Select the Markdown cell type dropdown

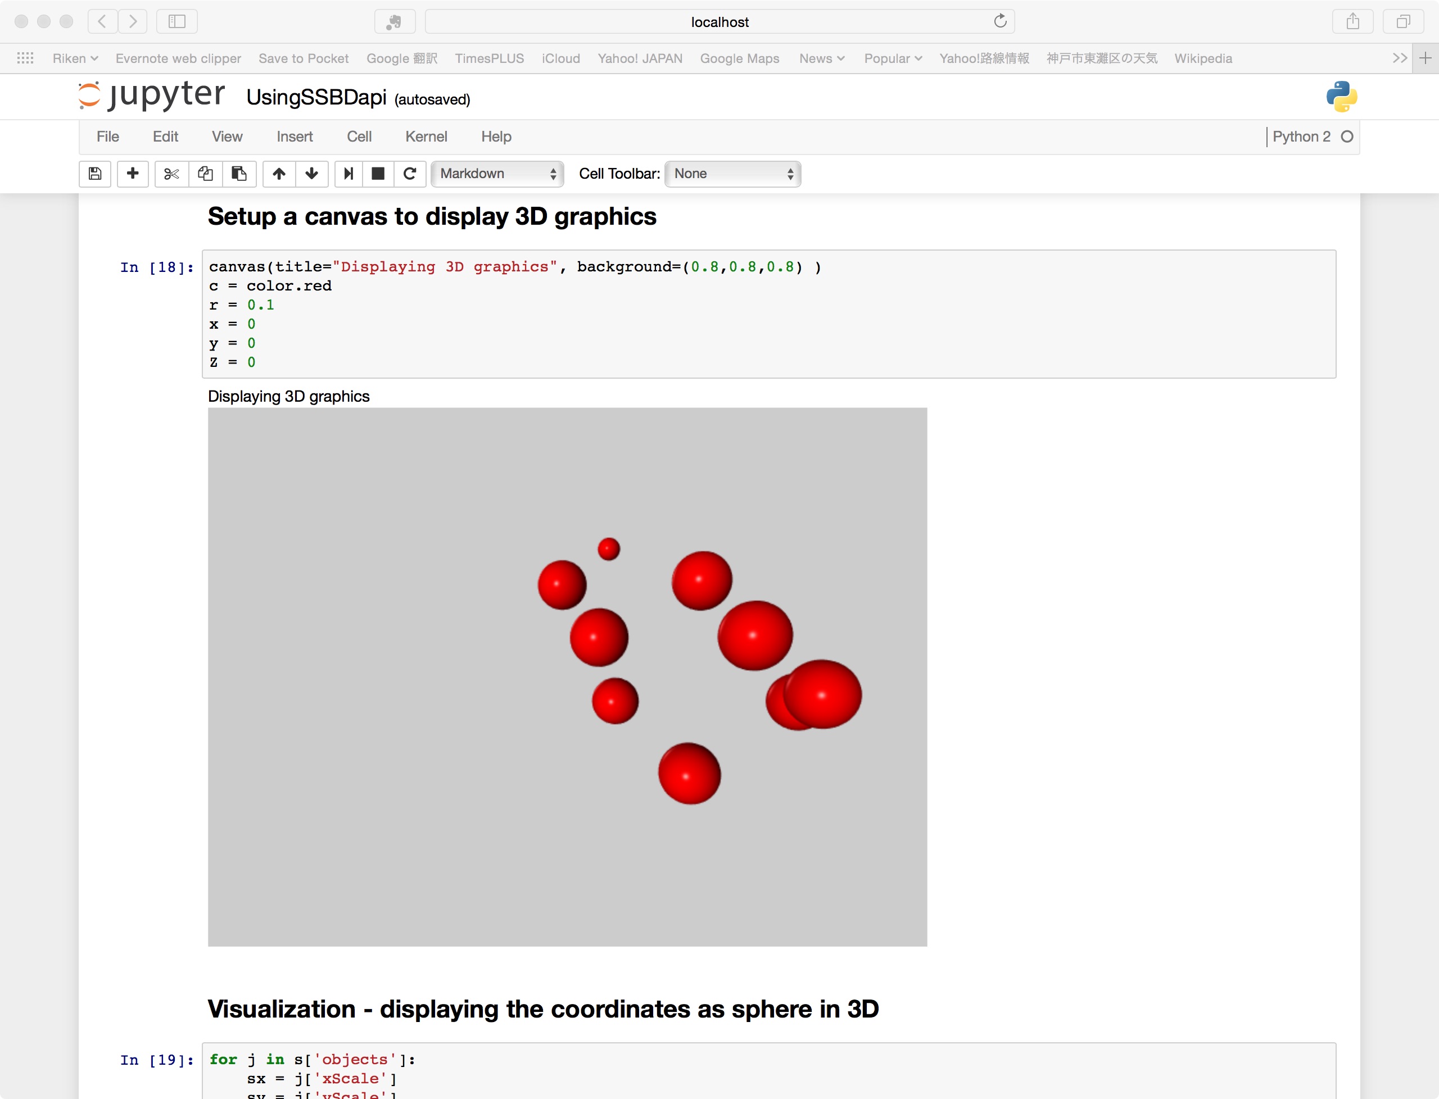coord(495,173)
